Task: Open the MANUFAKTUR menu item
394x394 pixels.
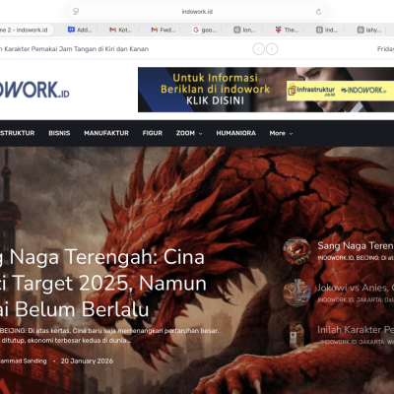Action: coord(106,133)
